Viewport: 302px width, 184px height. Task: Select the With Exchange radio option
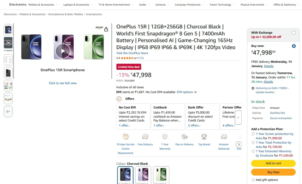coord(294,33)
